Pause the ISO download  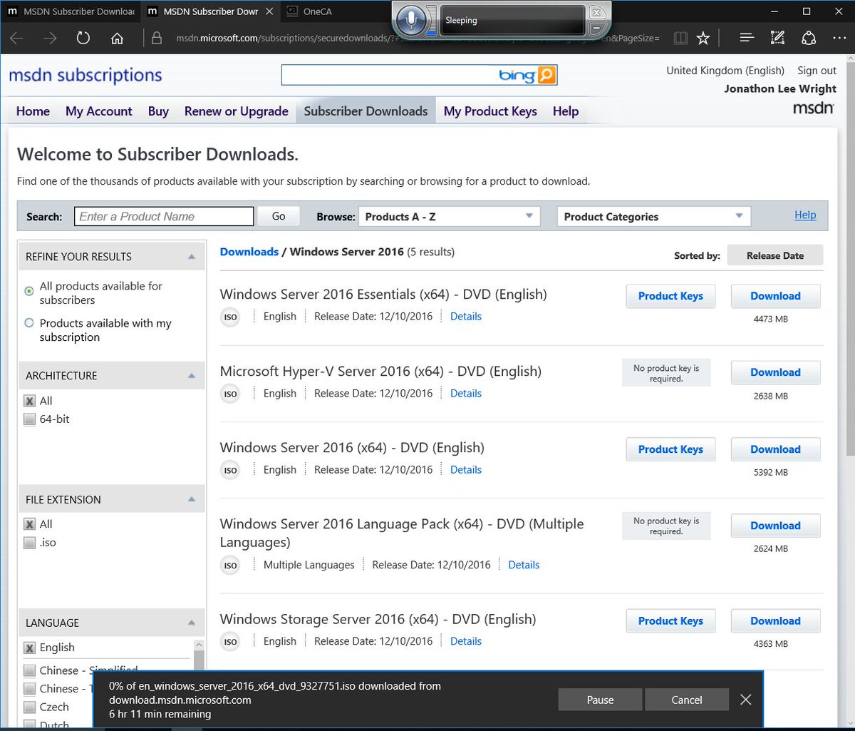click(600, 700)
